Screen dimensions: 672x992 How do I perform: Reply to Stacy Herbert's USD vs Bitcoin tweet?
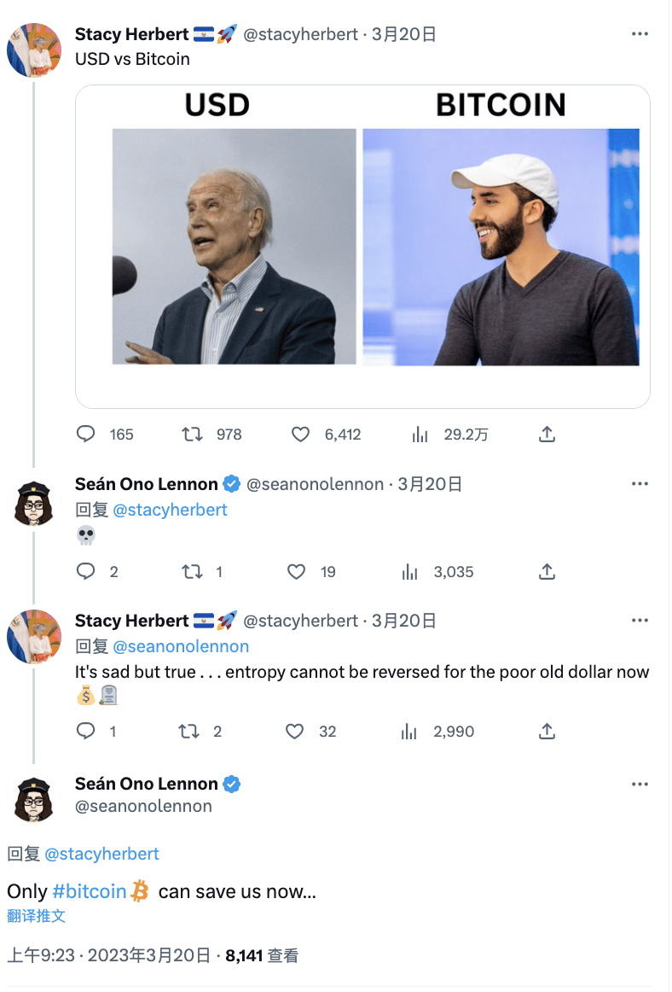[x=86, y=435]
